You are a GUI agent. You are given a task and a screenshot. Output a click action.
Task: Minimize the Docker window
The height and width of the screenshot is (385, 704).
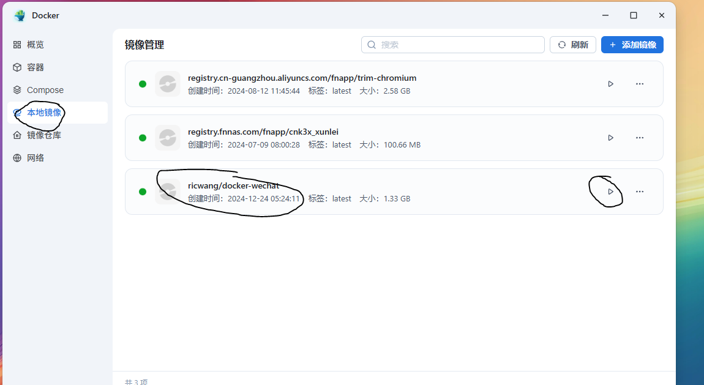coord(605,15)
